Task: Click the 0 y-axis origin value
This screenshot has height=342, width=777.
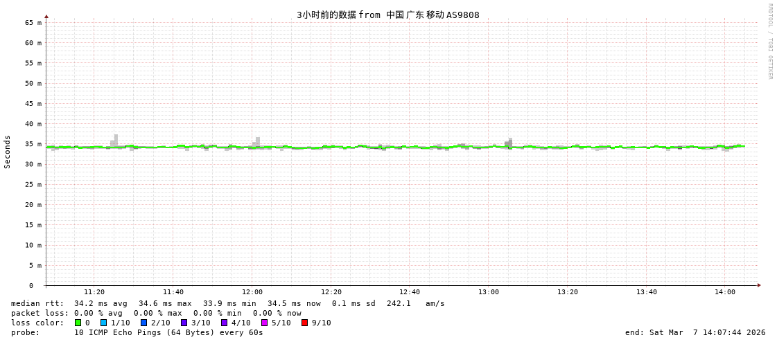Action: 30,286
